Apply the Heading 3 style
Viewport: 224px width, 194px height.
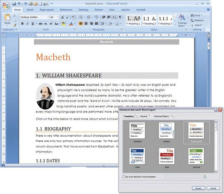pos(165,20)
